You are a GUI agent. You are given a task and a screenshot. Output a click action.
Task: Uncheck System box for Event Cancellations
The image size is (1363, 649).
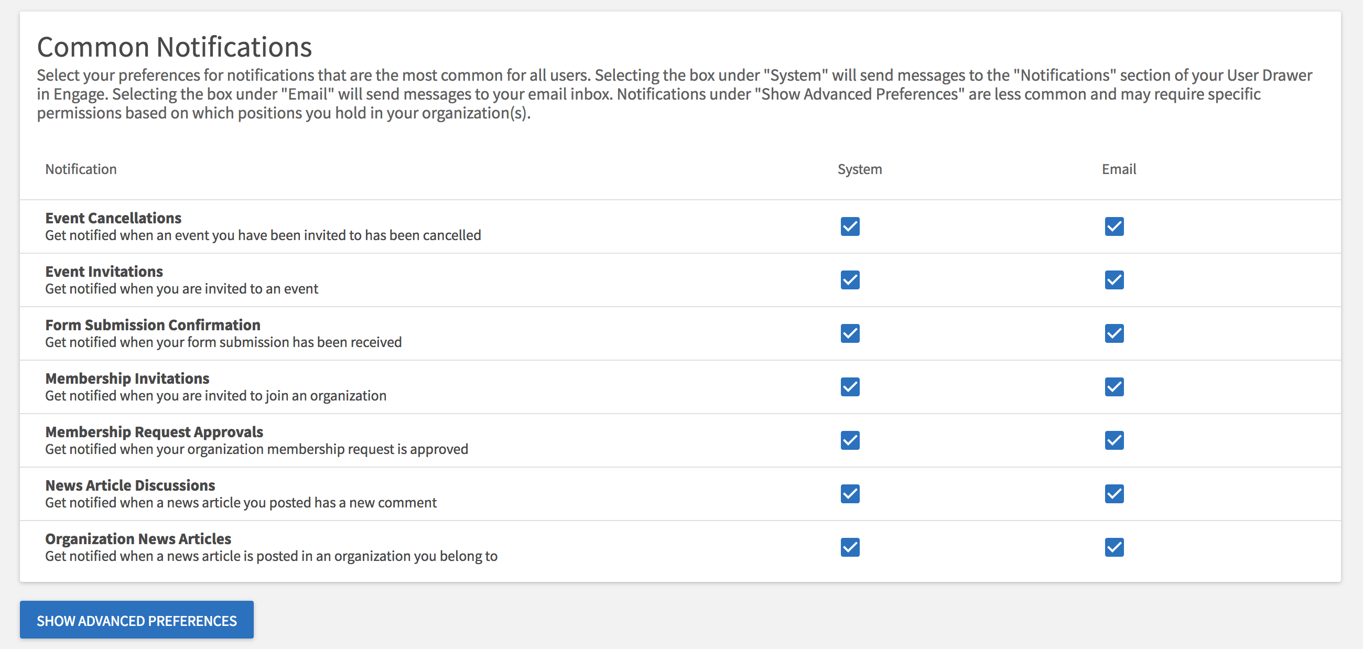pyautogui.click(x=850, y=226)
